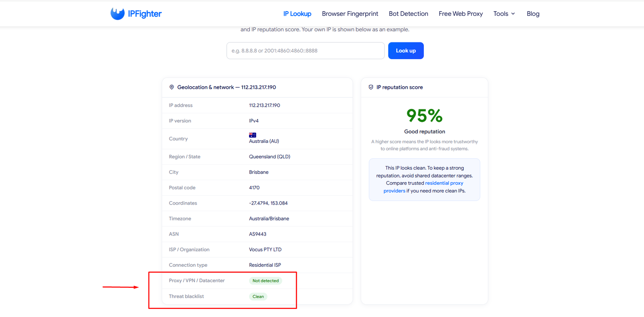Click the Australian flag icon
Image resolution: width=644 pixels, height=317 pixels.
(252, 135)
